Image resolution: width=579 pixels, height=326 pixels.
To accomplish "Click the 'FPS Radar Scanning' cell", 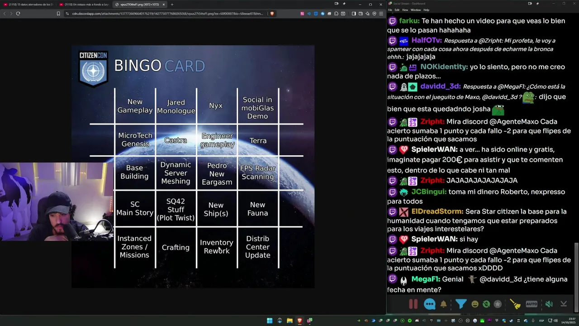I will tap(258, 173).
